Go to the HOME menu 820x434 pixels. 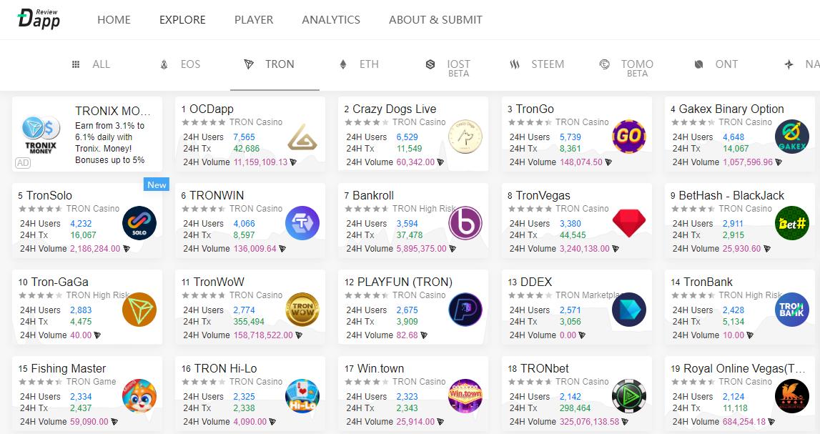coord(114,20)
